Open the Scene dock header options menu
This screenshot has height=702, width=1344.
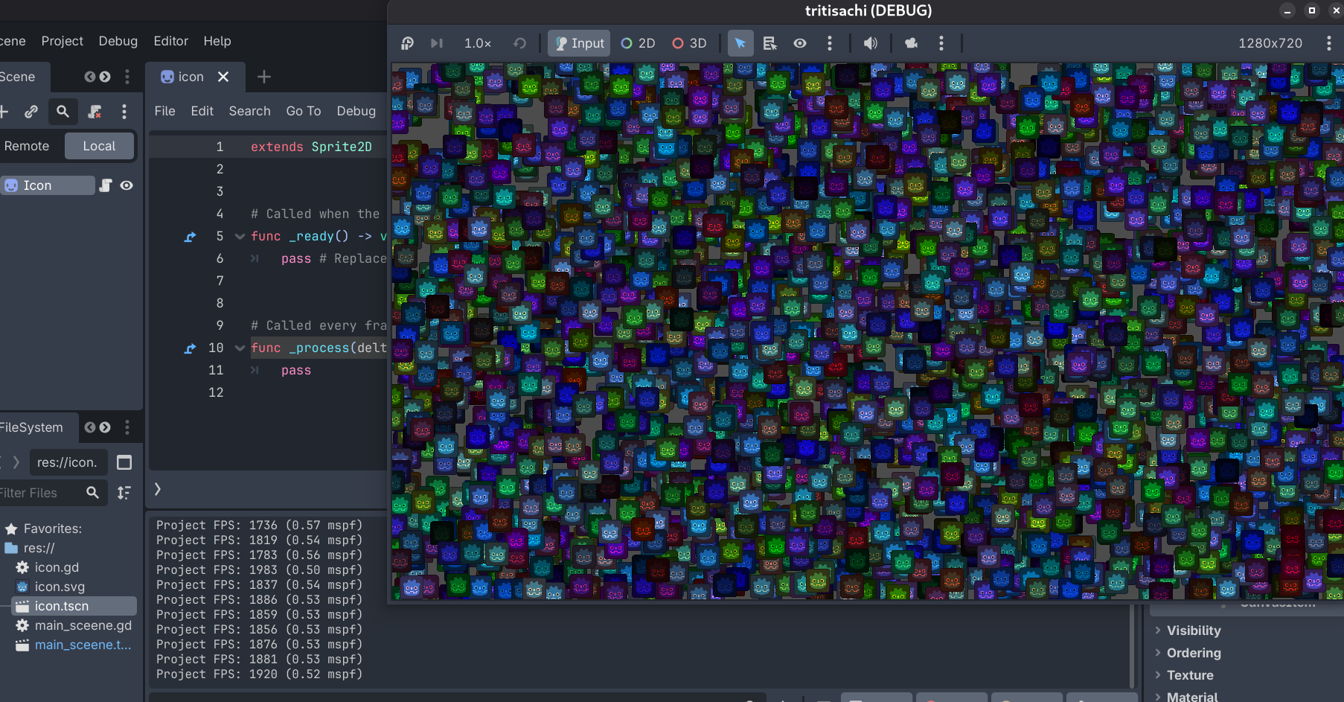pos(127,77)
